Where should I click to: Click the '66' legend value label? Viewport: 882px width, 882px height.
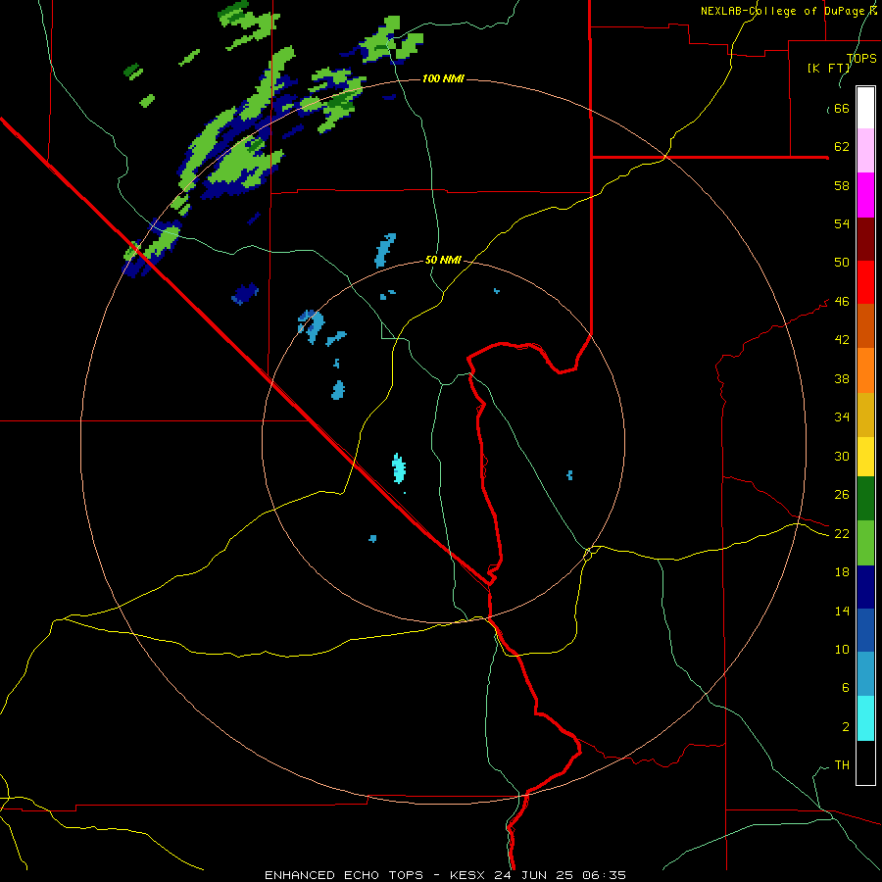coord(842,109)
